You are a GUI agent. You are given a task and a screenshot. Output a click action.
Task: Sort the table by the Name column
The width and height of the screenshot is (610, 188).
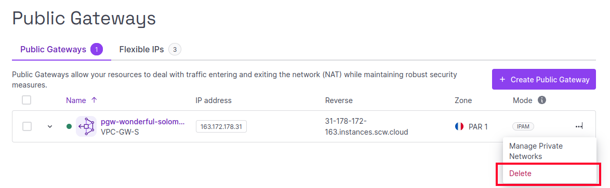(x=76, y=100)
